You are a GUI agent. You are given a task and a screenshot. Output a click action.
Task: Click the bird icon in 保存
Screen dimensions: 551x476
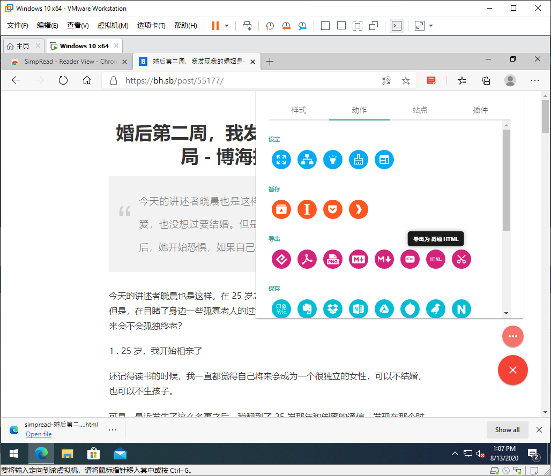click(x=435, y=309)
